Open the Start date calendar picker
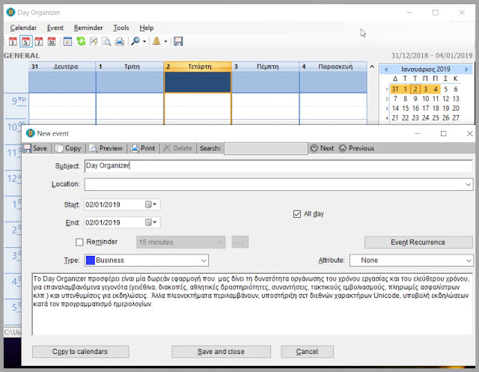479x372 pixels. pos(151,204)
